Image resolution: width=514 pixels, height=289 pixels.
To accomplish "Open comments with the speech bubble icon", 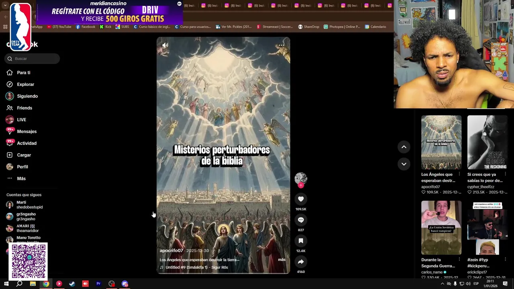I will (x=301, y=220).
